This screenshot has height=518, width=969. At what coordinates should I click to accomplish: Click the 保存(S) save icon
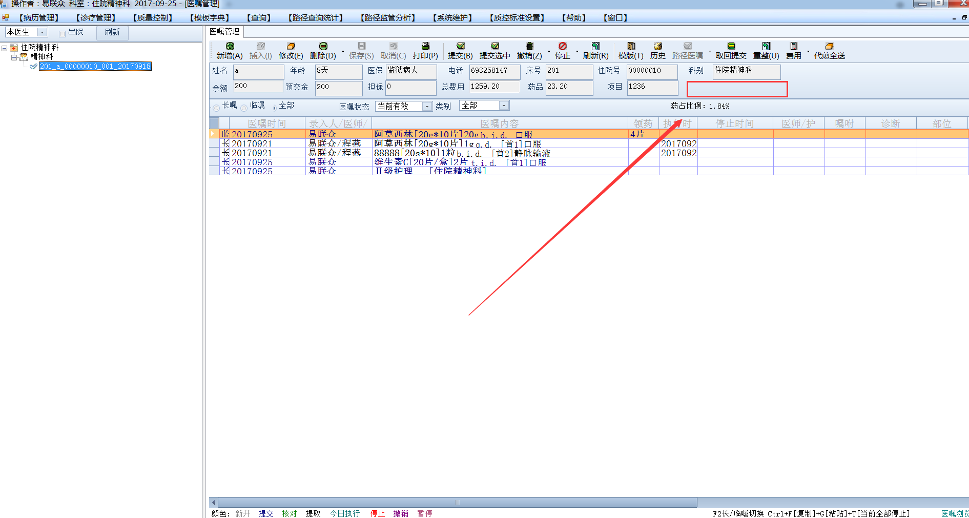tap(361, 46)
